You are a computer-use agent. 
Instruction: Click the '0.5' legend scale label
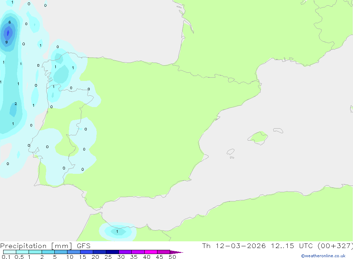point(19,257)
